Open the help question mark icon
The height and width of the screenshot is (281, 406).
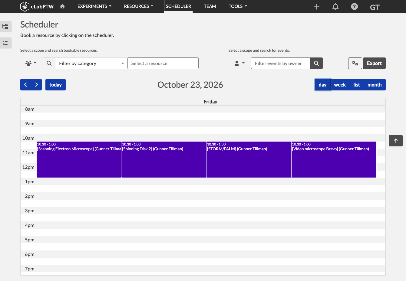[354, 6]
